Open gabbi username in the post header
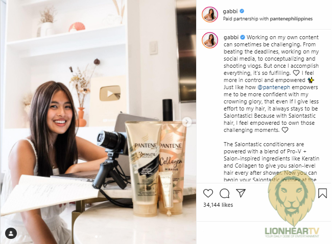Screen dimensions: 332x244 tap(230, 11)
